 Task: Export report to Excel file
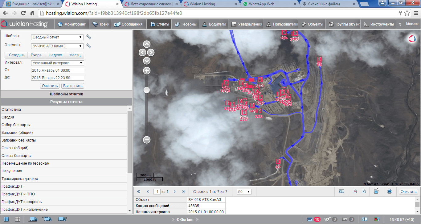pyautogui.click(x=364, y=191)
